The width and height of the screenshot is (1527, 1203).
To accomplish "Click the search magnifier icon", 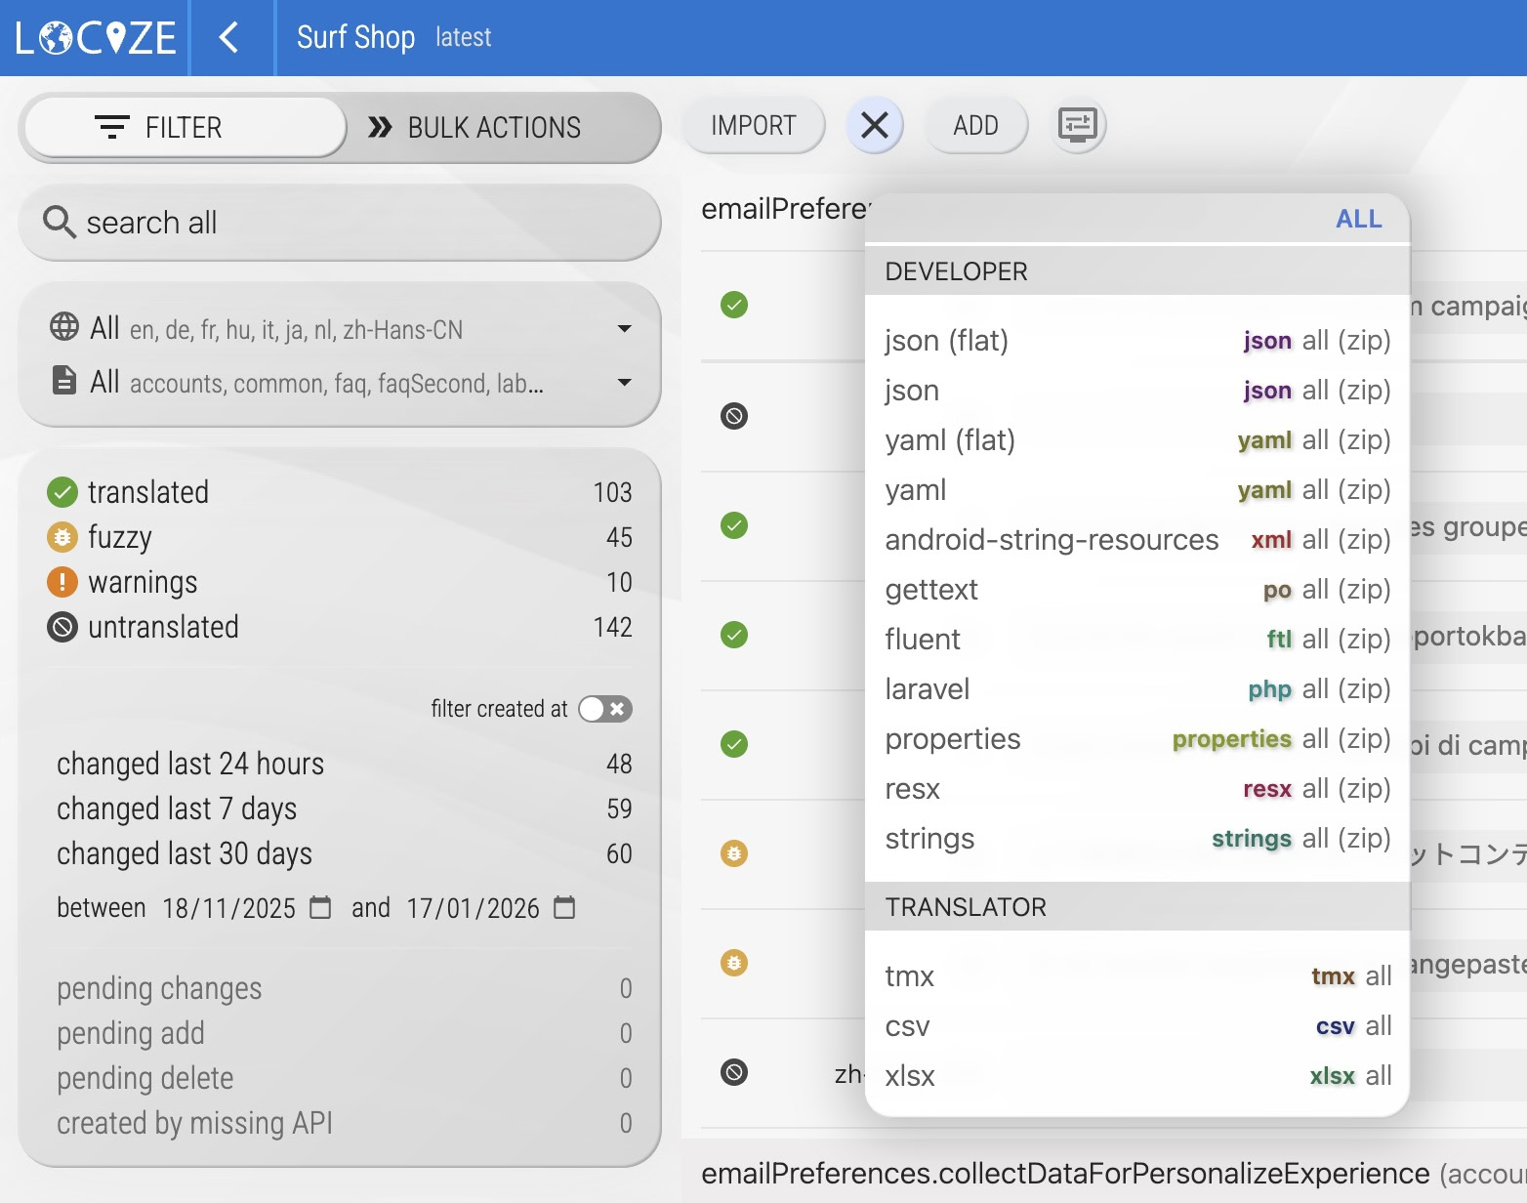I will pyautogui.click(x=59, y=223).
